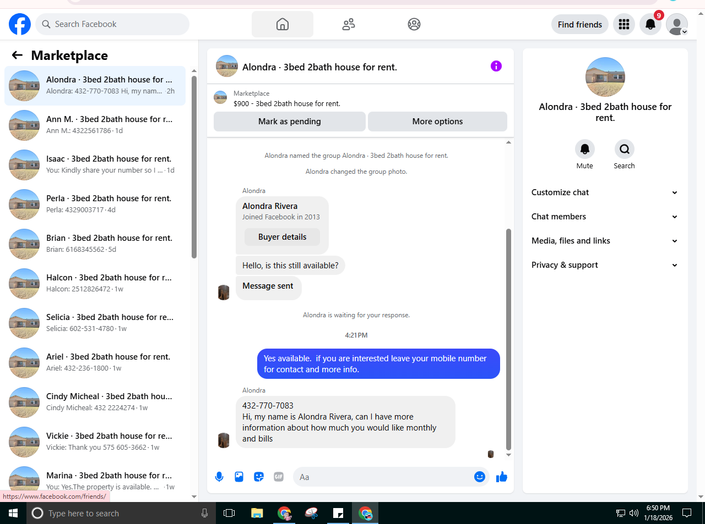The width and height of the screenshot is (705, 524).
Task: Go to the Home tab icon
Action: click(x=283, y=24)
